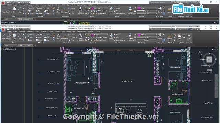
Task: Click the magenta ByLayer swatch in background window
Action: [x=139, y=8]
